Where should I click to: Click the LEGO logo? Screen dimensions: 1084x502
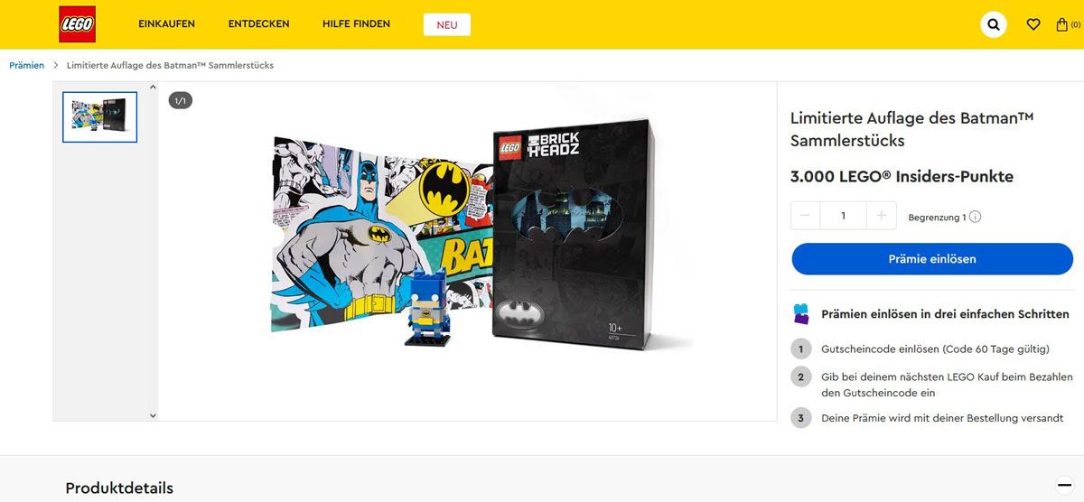77,24
